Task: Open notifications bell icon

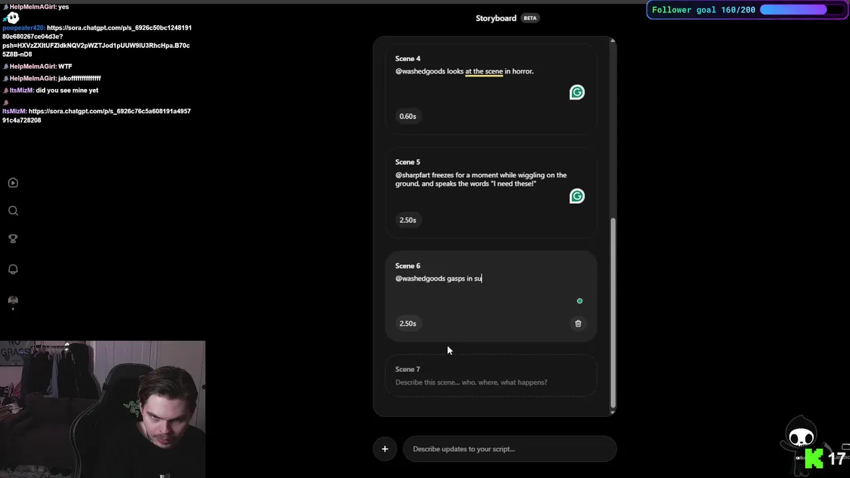Action: point(13,269)
